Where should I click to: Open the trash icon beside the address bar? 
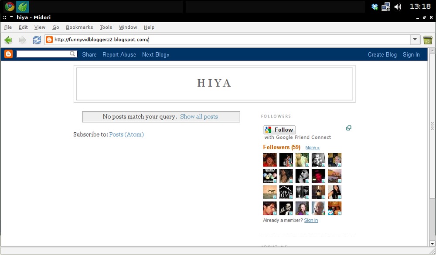[x=428, y=40]
